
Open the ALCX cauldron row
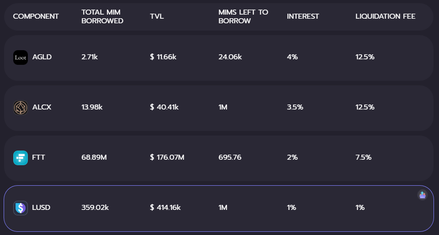pos(219,108)
